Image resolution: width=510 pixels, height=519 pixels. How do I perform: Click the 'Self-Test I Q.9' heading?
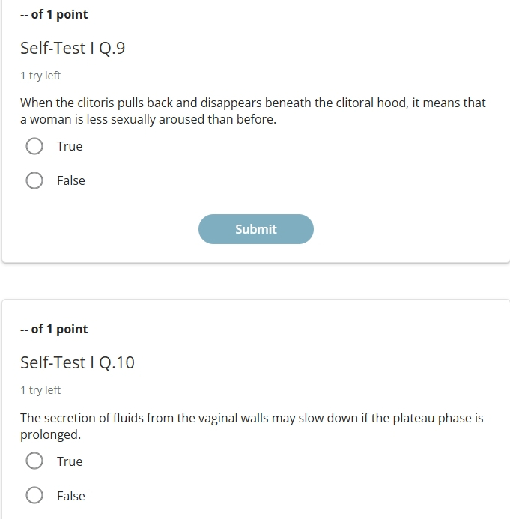(x=73, y=48)
